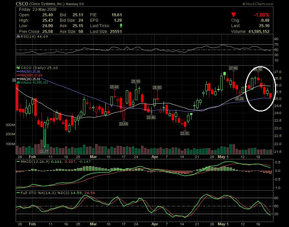
Task: Click the 22.91 low price callout
Action: (185, 133)
